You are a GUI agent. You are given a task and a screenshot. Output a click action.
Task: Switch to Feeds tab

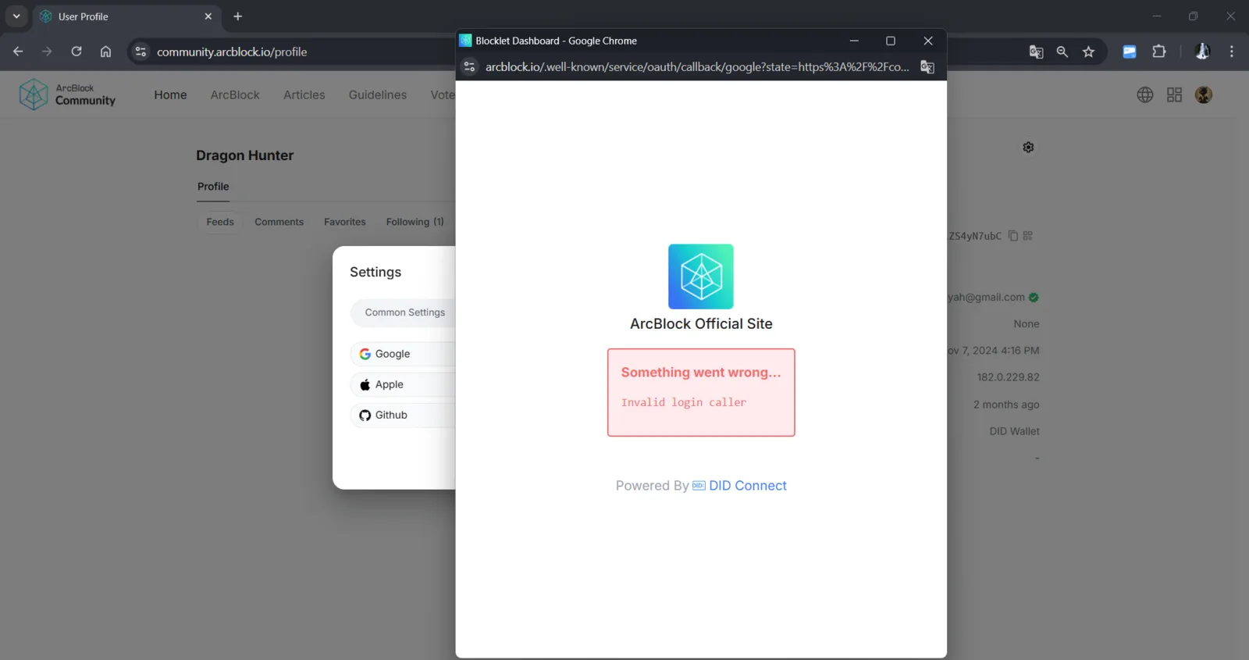220,222
